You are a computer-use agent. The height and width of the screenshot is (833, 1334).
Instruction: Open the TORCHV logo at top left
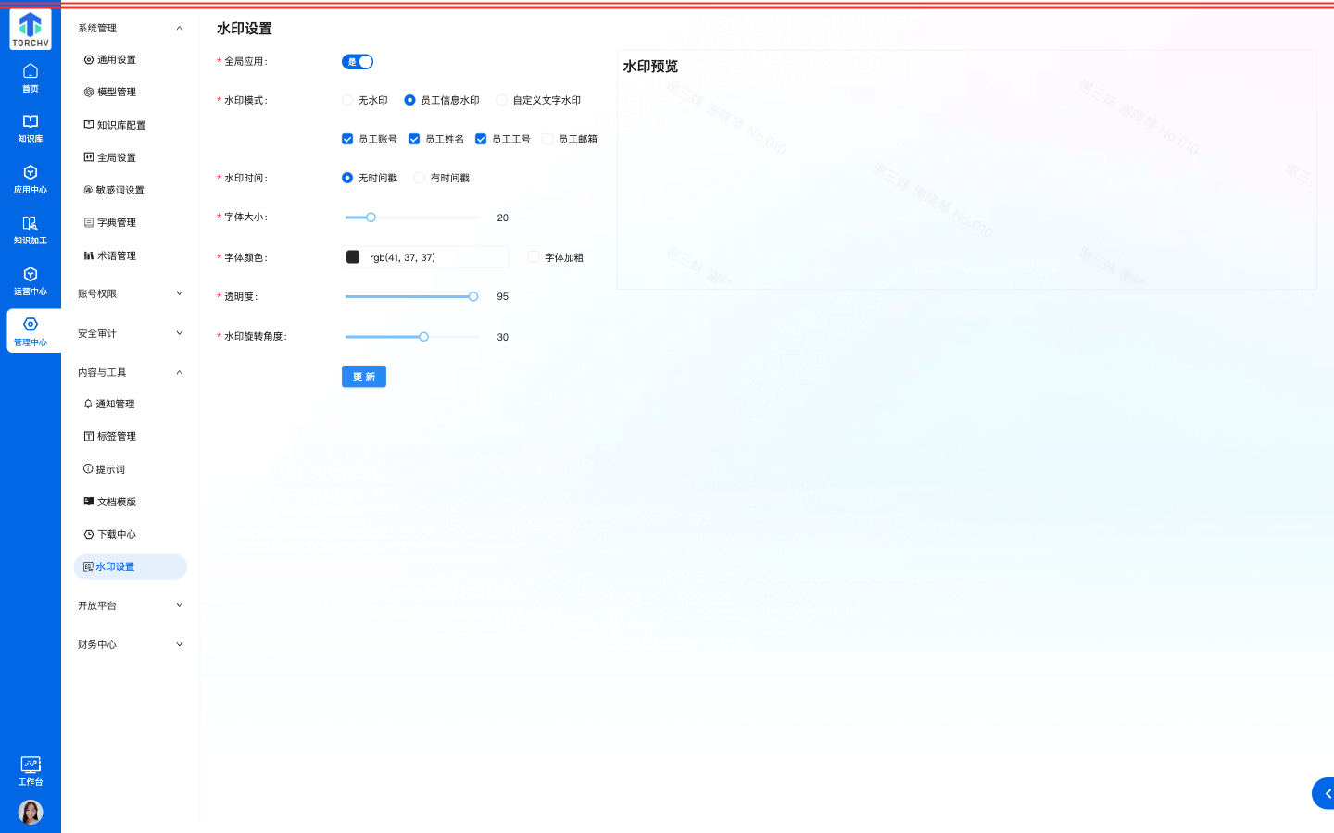[30, 29]
